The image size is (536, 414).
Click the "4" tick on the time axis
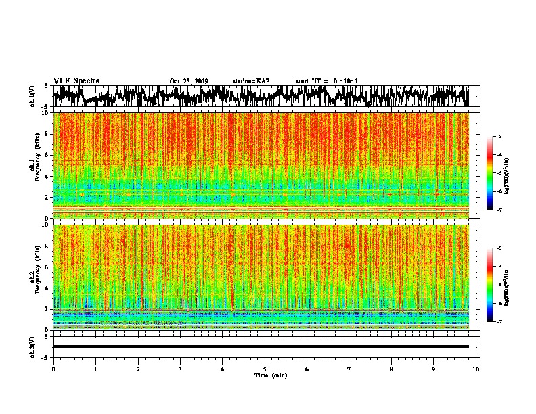223,369
